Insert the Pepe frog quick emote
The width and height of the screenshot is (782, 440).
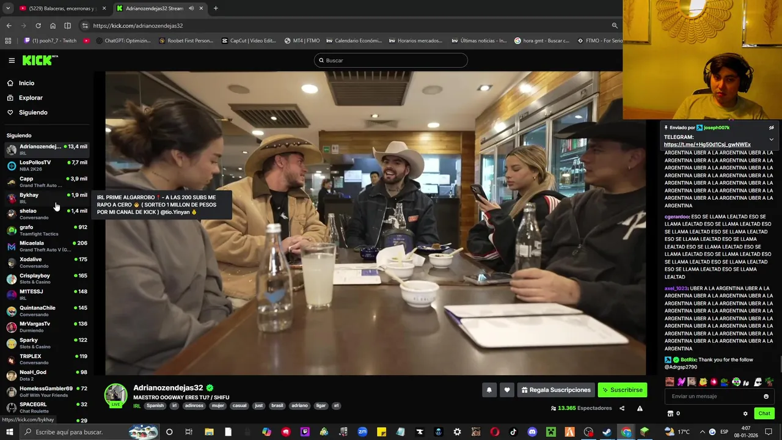pos(725,382)
